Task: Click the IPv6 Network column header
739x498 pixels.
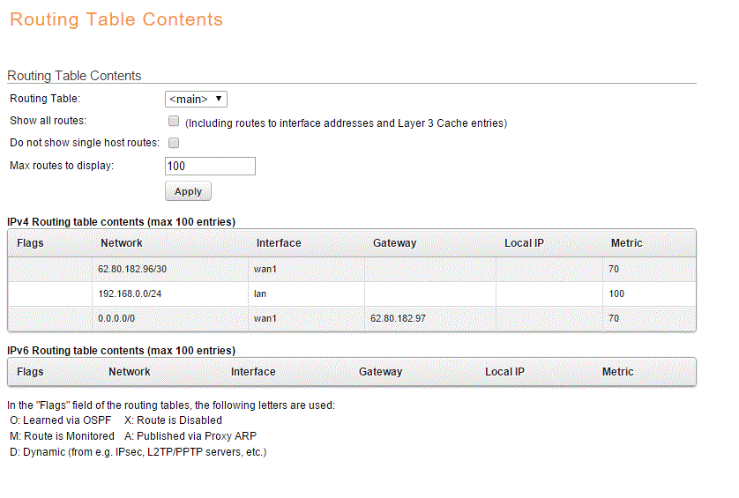Action: tap(130, 372)
